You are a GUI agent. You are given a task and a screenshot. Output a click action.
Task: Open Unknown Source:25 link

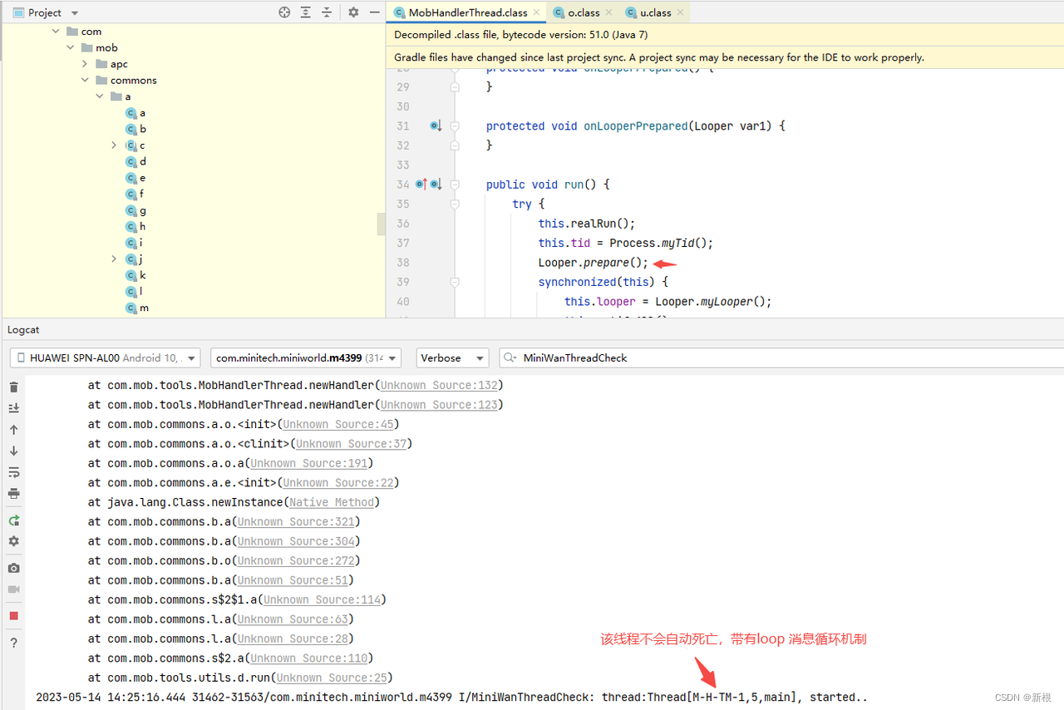(x=332, y=678)
